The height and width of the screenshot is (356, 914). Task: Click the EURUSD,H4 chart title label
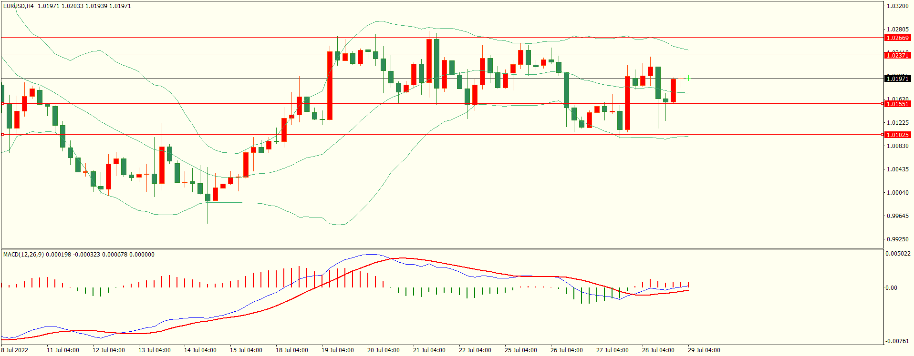19,6
